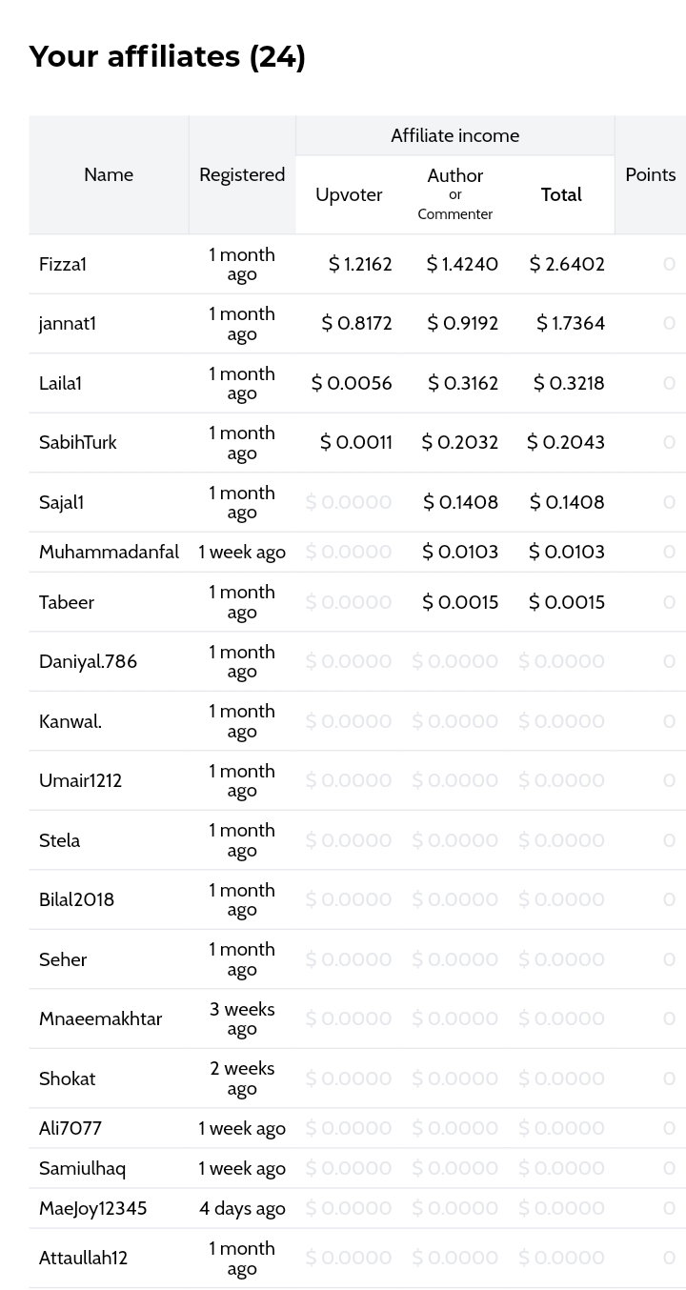Screen dimensions: 686x1290
Task: Click the Upvoter column header
Action: (x=349, y=194)
